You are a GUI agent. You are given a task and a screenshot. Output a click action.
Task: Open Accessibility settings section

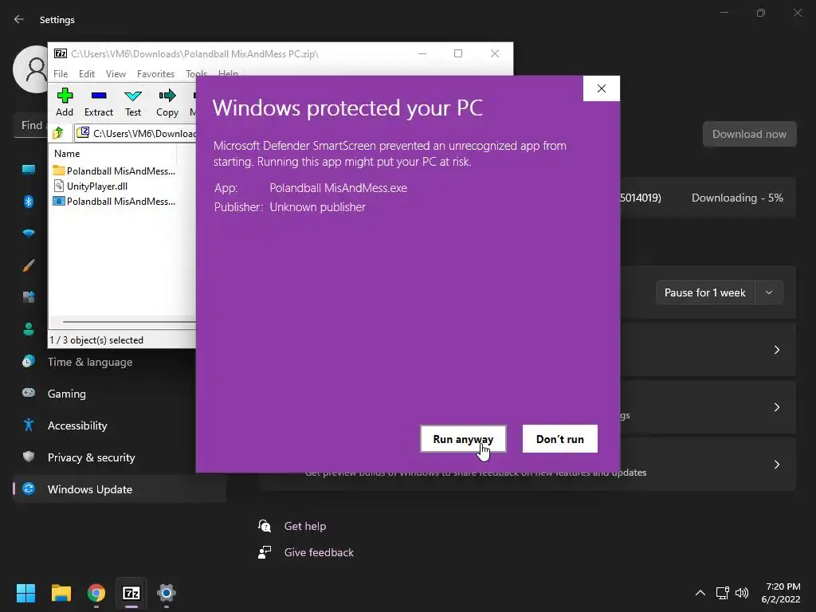click(77, 426)
